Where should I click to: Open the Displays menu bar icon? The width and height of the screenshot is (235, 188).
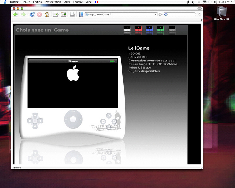click(204, 2)
